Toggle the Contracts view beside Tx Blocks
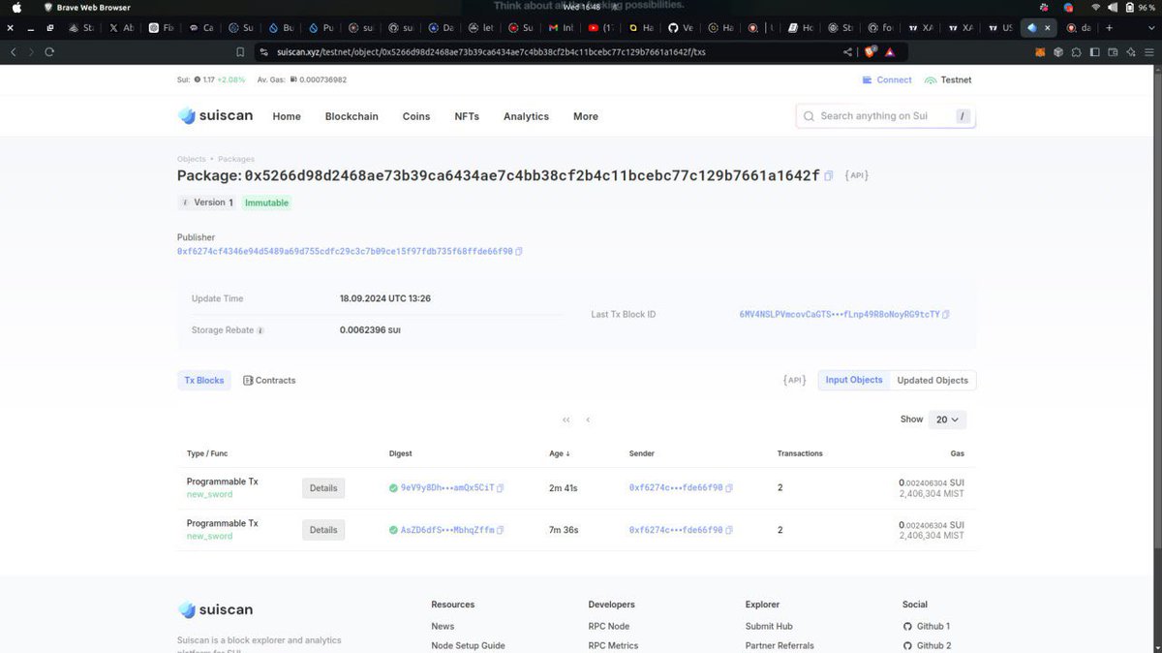The width and height of the screenshot is (1162, 653). pos(269,380)
